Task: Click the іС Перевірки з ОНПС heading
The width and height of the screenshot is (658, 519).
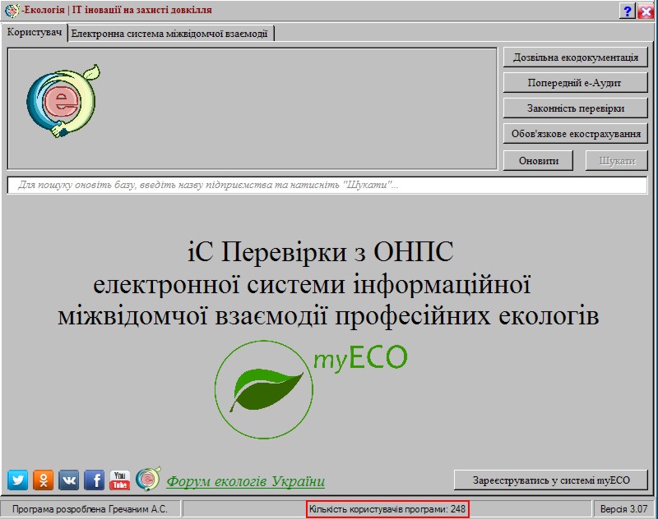Action: [x=320, y=251]
